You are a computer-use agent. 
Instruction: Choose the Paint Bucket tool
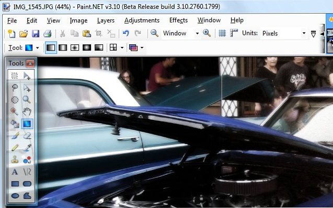[15, 124]
